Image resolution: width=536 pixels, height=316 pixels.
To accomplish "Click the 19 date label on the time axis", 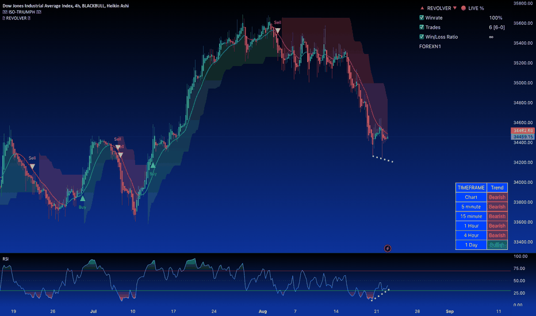I will pyautogui.click(x=13, y=311).
